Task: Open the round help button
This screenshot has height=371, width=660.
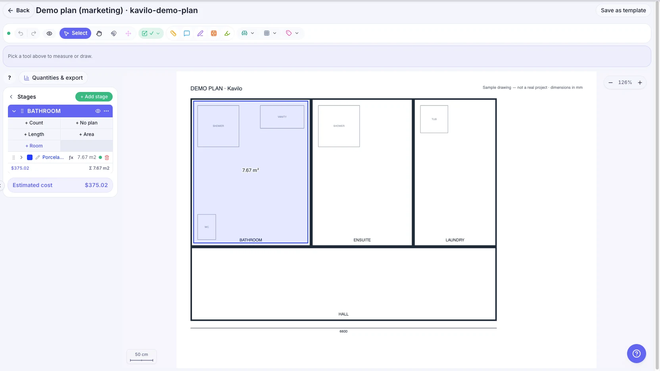Action: 636,353
